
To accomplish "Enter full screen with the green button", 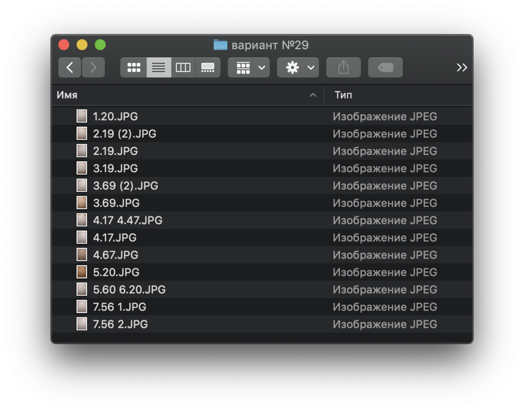I will pos(100,45).
